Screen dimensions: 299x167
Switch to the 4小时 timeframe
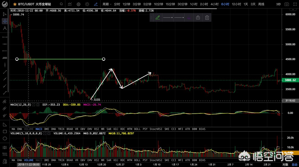(214, 4)
